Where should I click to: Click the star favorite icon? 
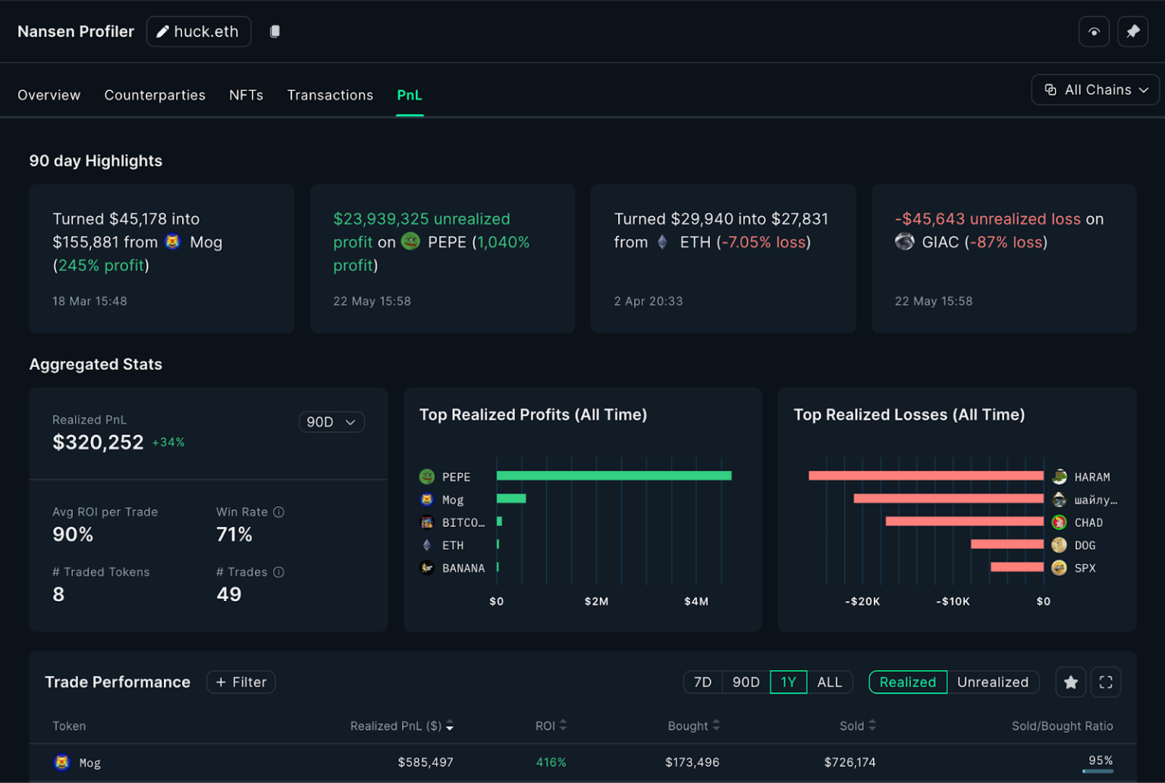click(x=1071, y=682)
